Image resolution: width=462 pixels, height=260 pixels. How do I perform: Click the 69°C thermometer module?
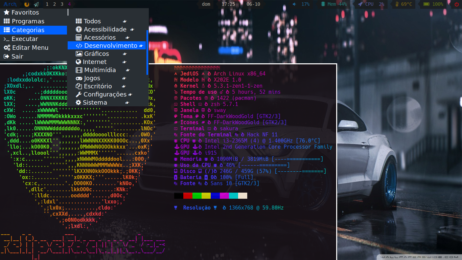pos(403,4)
